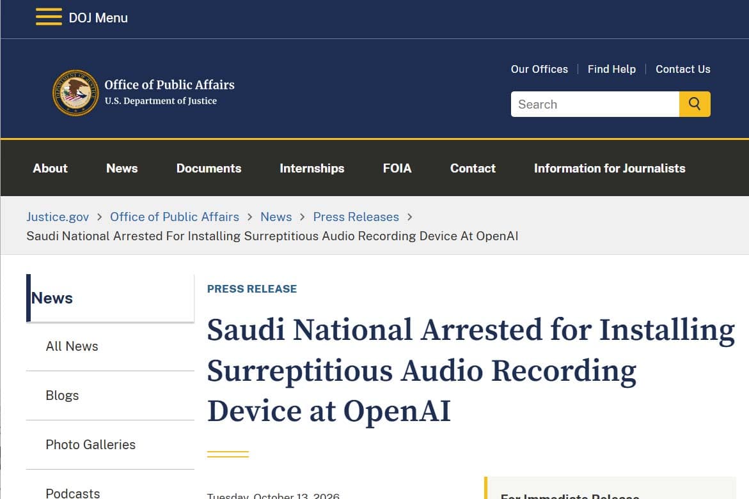
Task: Go to Press Releases breadcrumb link
Action: coord(356,217)
